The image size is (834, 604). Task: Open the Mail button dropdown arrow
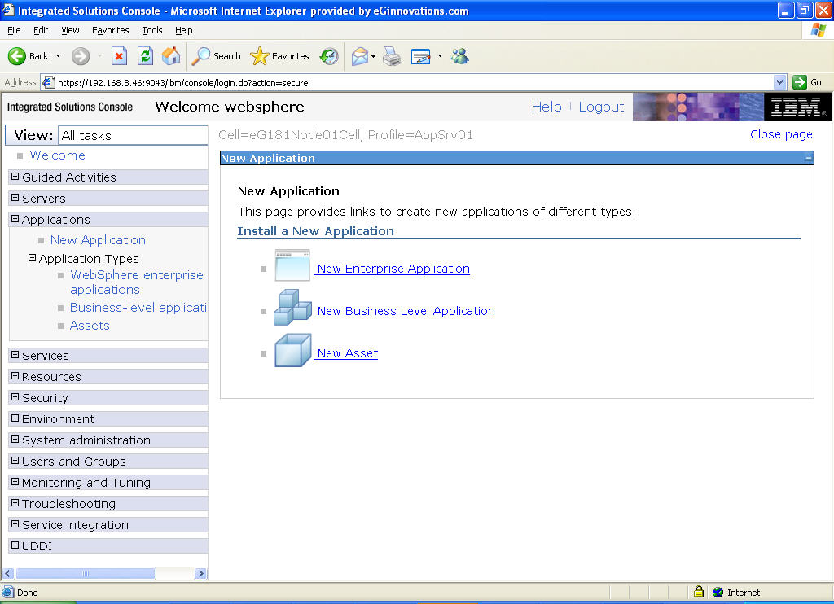point(373,56)
